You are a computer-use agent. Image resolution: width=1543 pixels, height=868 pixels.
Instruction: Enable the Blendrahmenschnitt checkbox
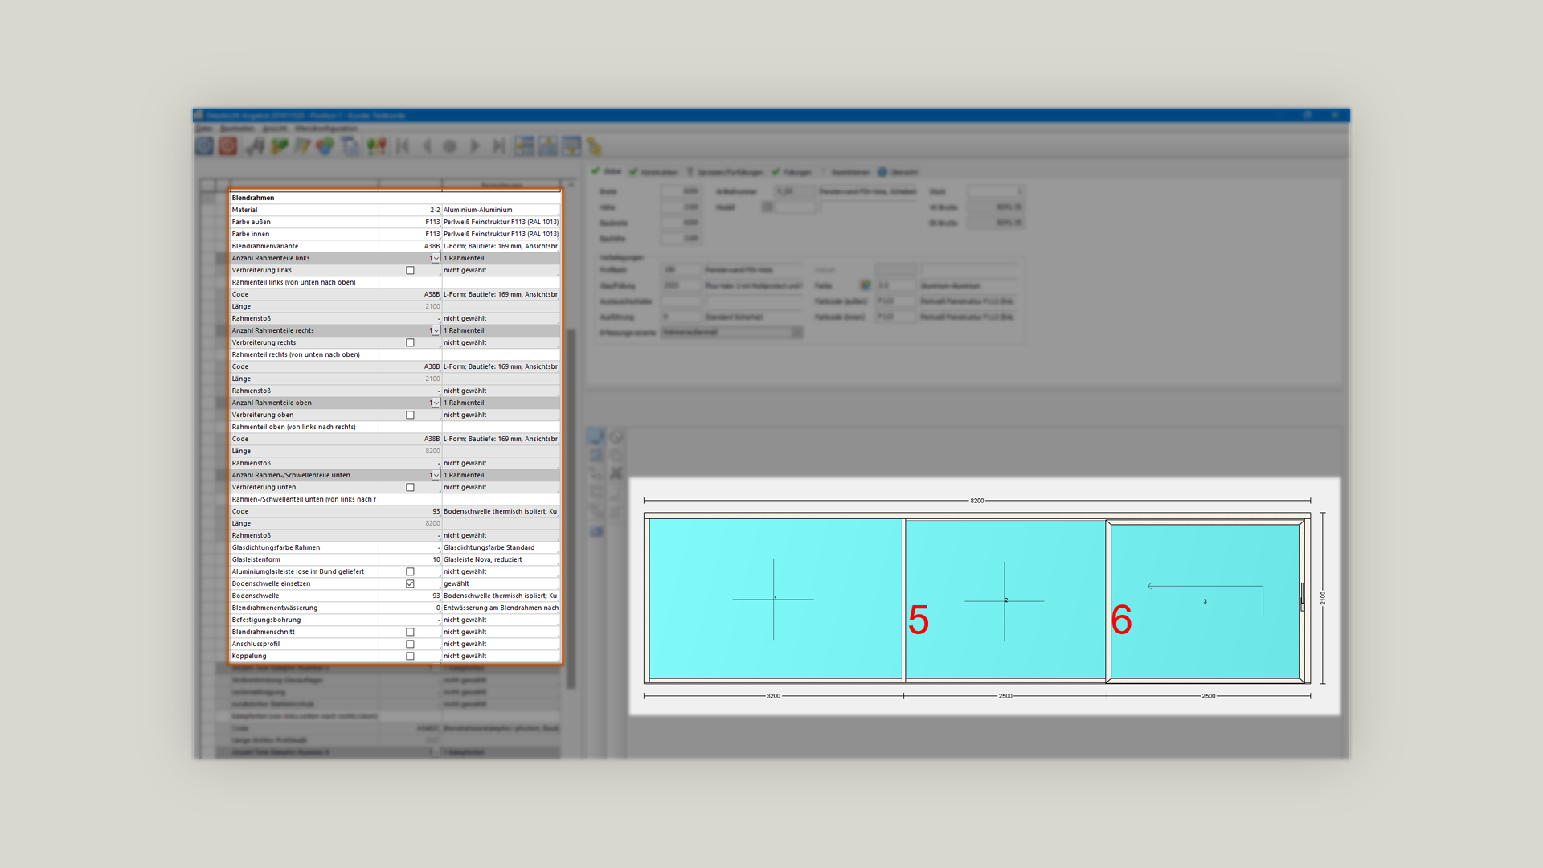[410, 633]
